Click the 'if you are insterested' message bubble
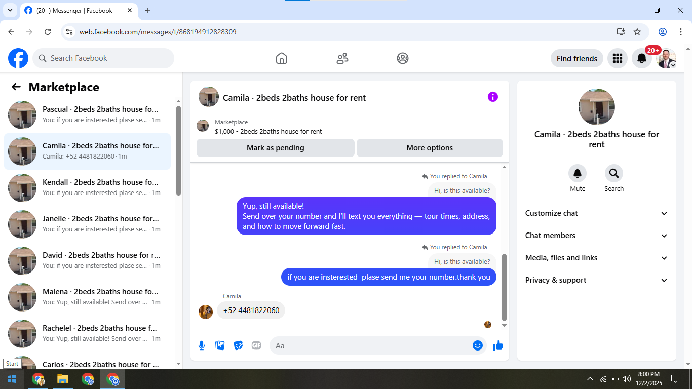 (x=389, y=277)
